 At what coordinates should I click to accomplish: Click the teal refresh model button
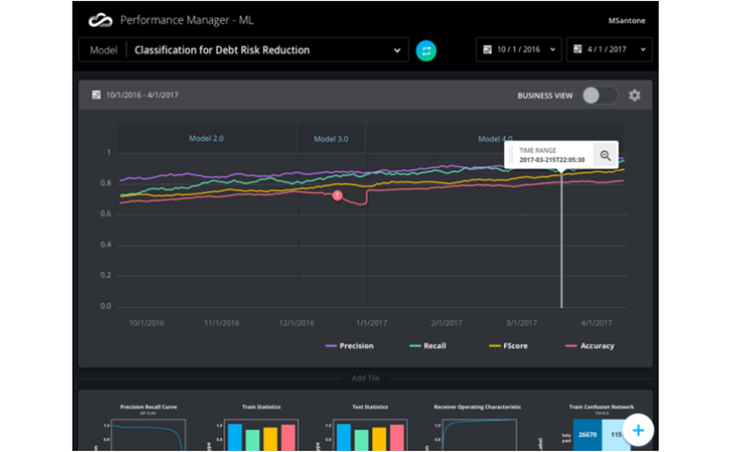click(x=426, y=51)
